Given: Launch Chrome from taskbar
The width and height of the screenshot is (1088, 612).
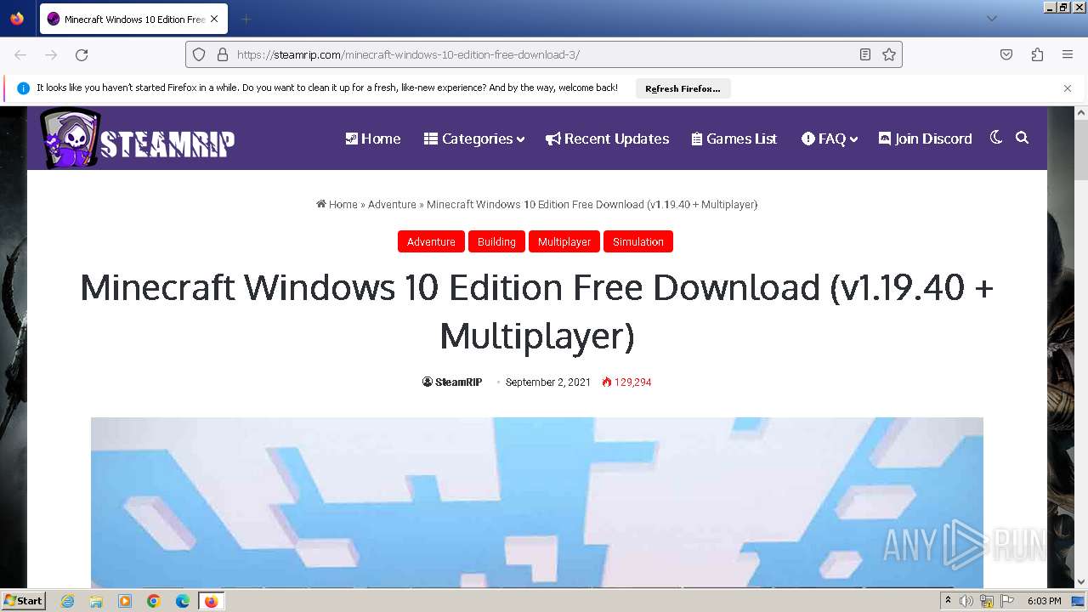Looking at the screenshot, I should pos(154,601).
